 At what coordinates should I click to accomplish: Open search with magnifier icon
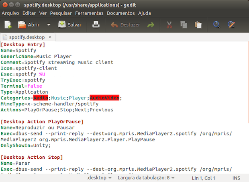pyautogui.click(x=216, y=25)
